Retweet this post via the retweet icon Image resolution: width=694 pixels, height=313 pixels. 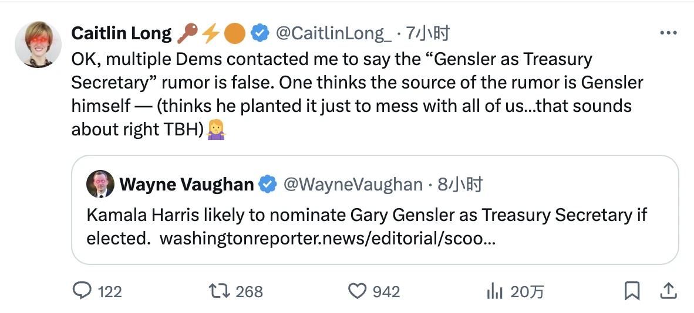tap(219, 291)
